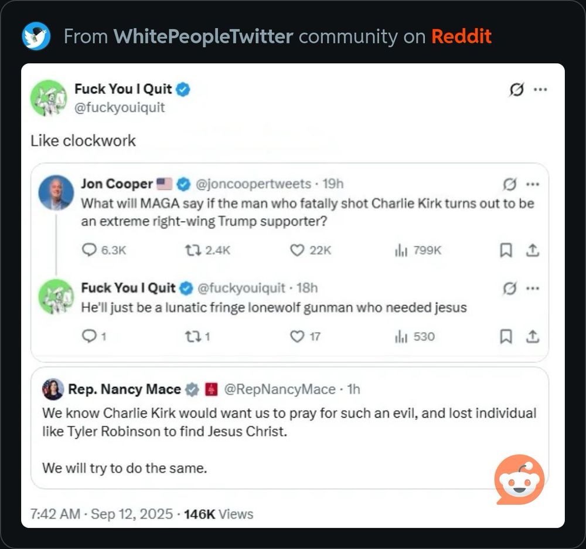The width and height of the screenshot is (586, 549).
Task: Bookmark the Fuck You I Quit reply
Action: pos(506,337)
